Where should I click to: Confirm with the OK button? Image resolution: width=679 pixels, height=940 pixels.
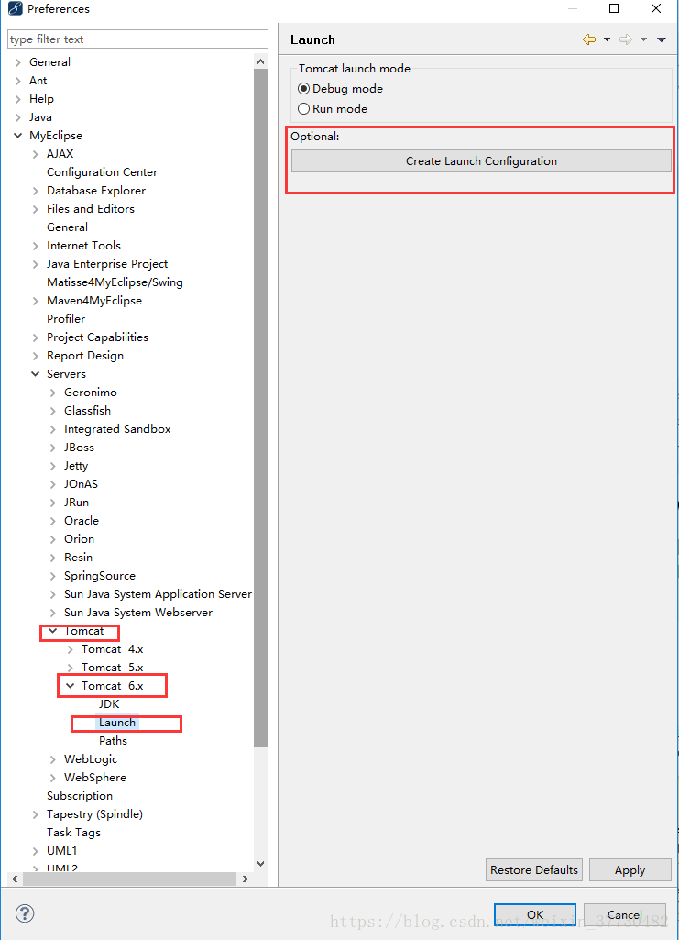click(535, 915)
